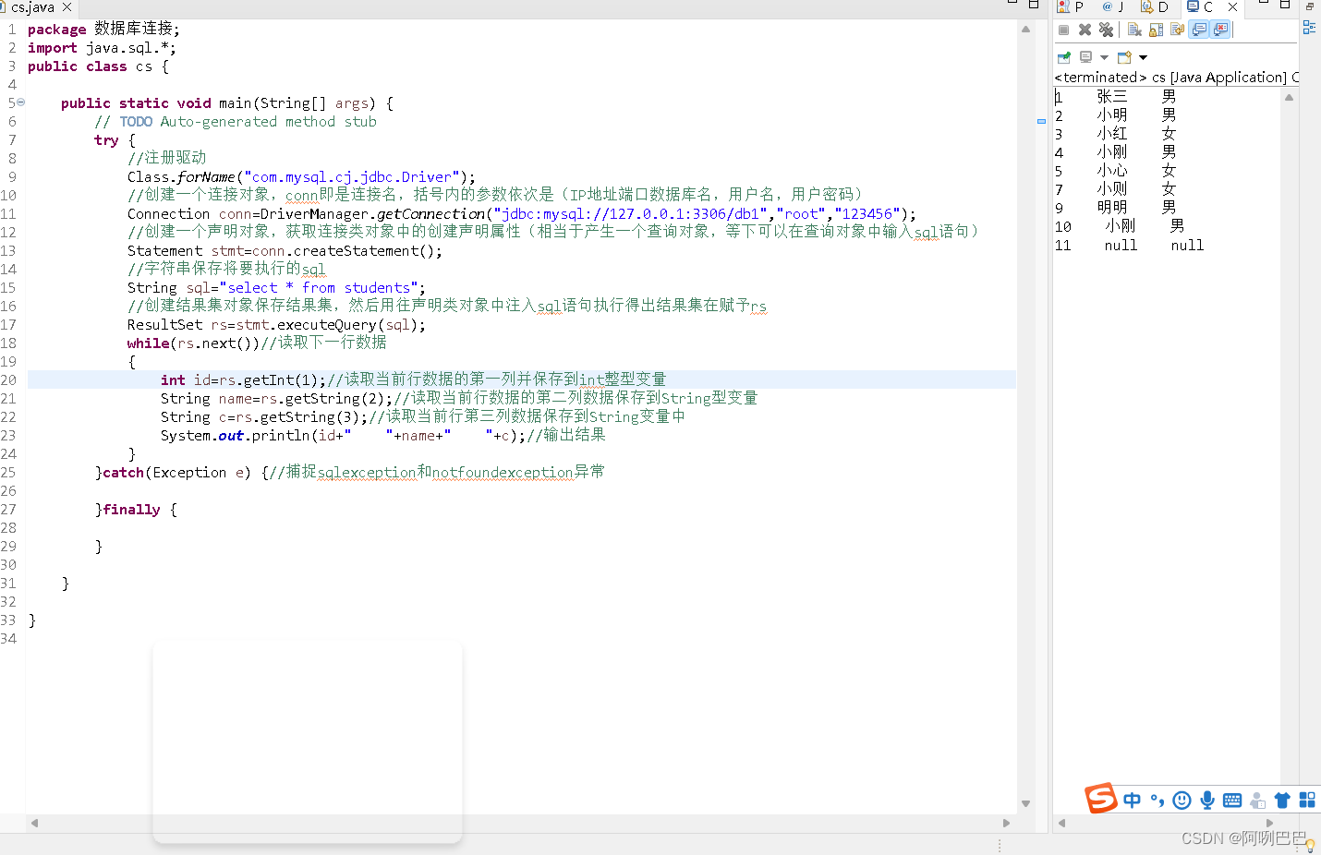Toggle Show Console on Standard Out change
The height and width of the screenshot is (855, 1321).
coord(1198,30)
